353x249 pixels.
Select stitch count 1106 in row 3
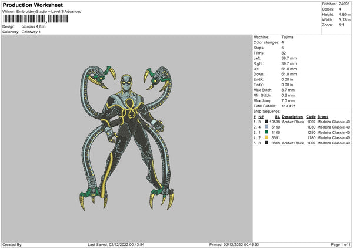(x=276, y=132)
